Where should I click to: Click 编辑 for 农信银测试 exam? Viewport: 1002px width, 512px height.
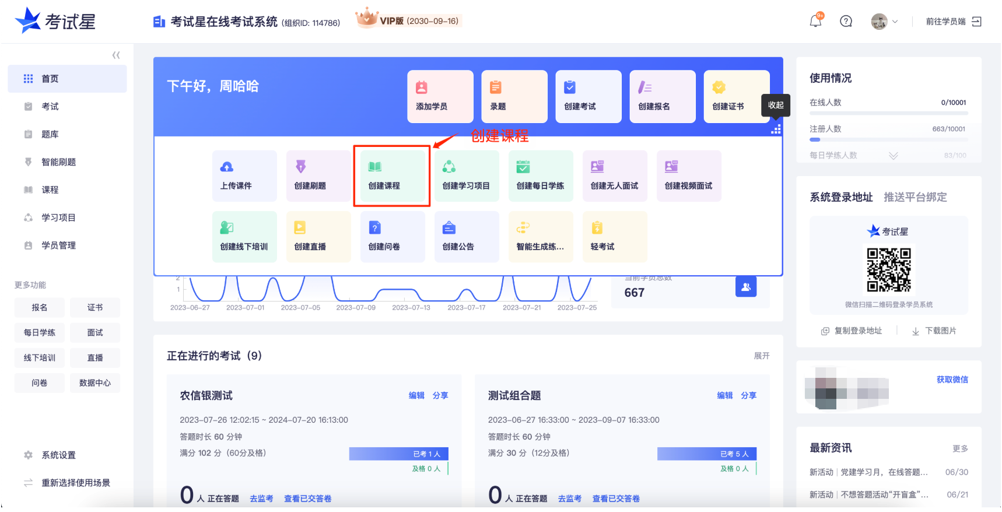coord(416,395)
